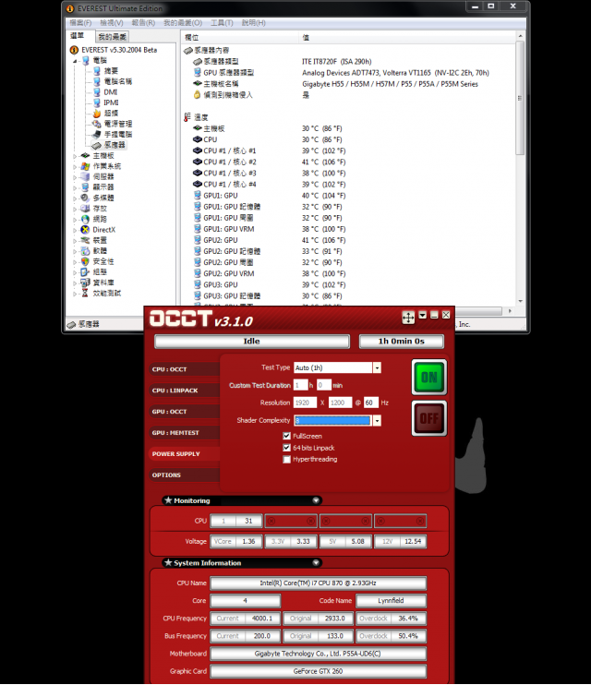
Task: Turn the OCCT test ON
Action: click(x=428, y=378)
